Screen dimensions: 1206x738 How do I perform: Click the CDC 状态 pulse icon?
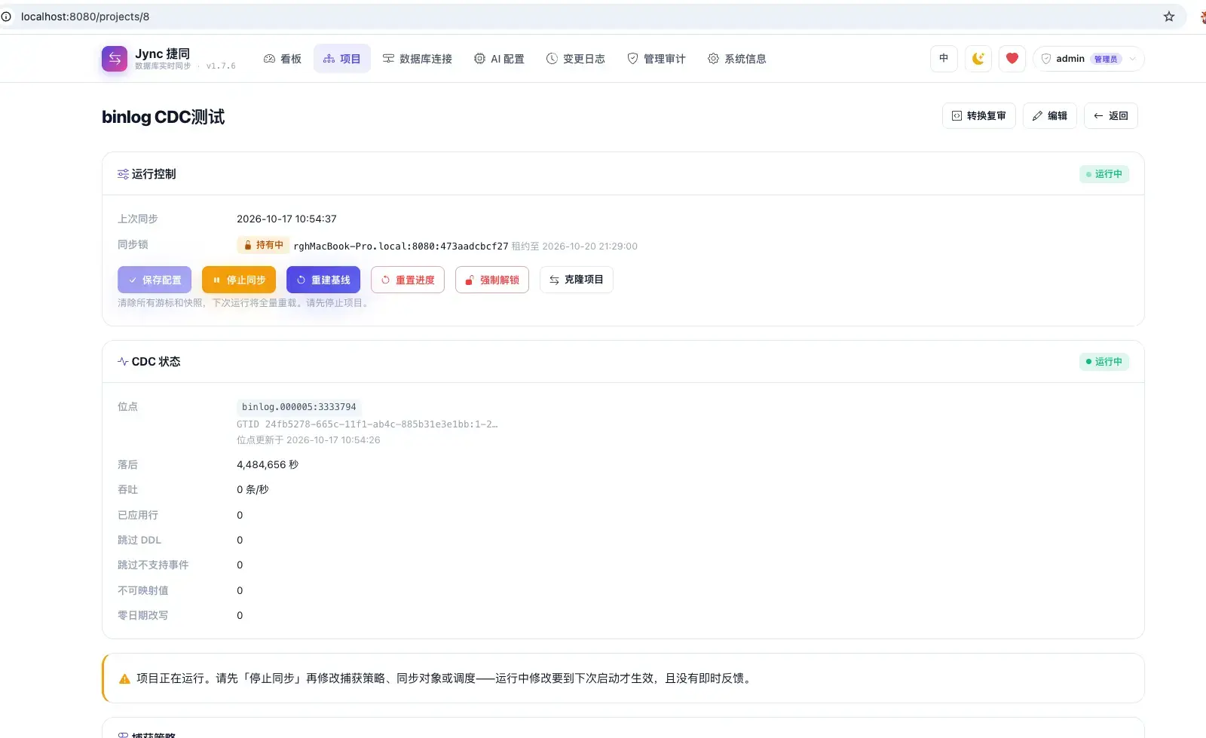point(123,362)
